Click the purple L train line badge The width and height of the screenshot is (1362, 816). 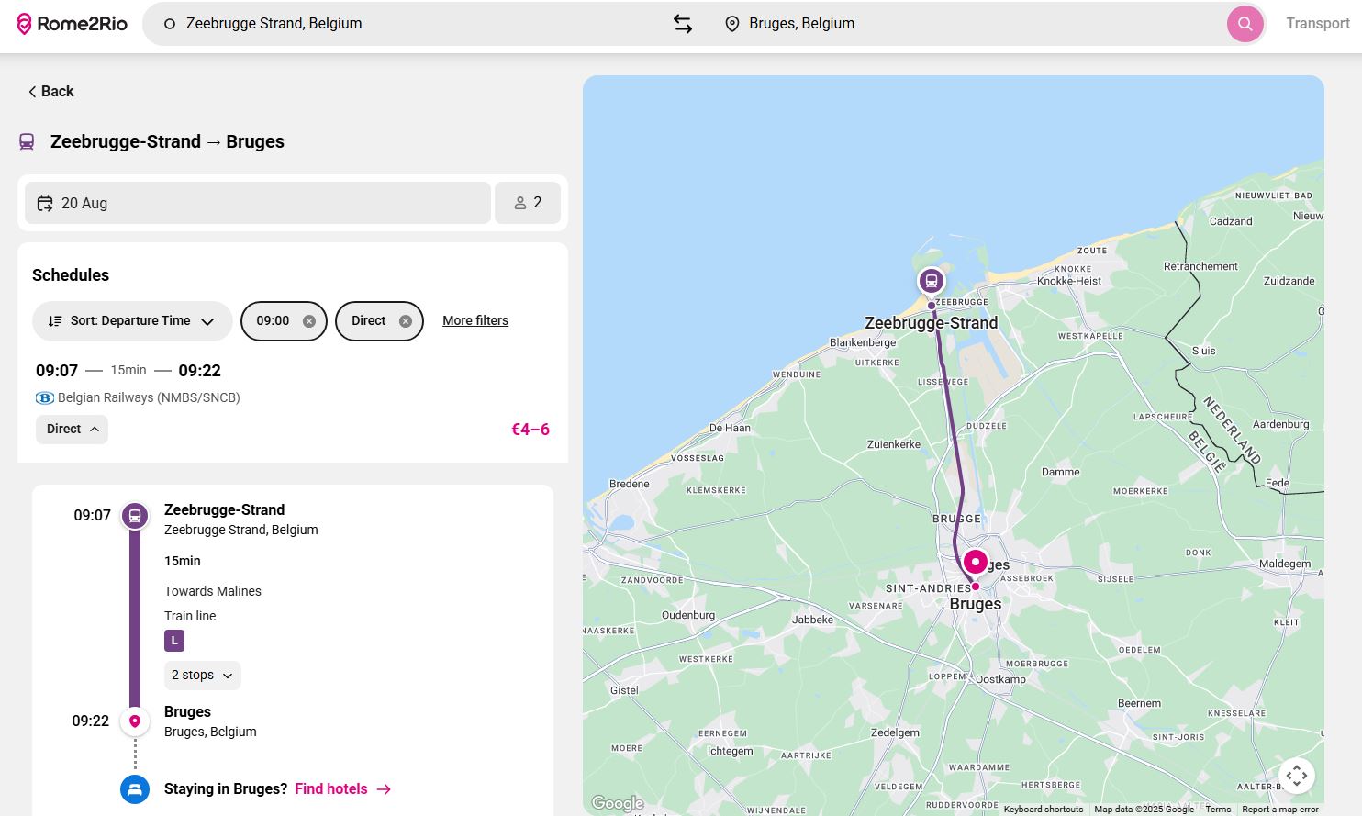pyautogui.click(x=174, y=641)
